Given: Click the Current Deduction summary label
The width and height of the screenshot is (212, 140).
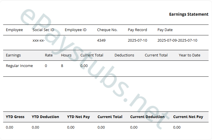Looking at the screenshot, I should coord(147,117).
